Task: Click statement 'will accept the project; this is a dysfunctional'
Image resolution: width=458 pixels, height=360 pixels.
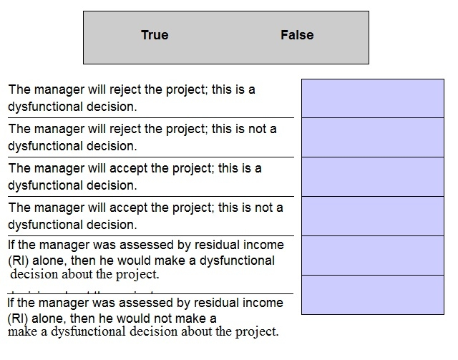Action: [135, 169]
